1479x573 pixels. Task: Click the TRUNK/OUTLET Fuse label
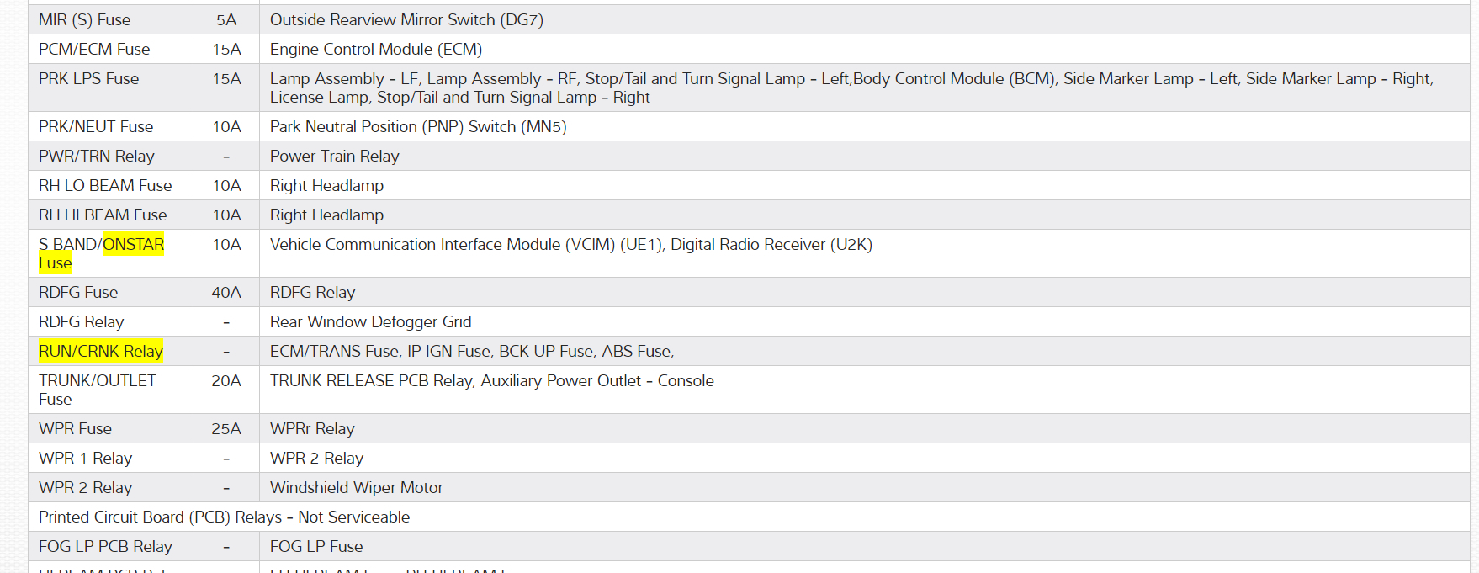[97, 390]
